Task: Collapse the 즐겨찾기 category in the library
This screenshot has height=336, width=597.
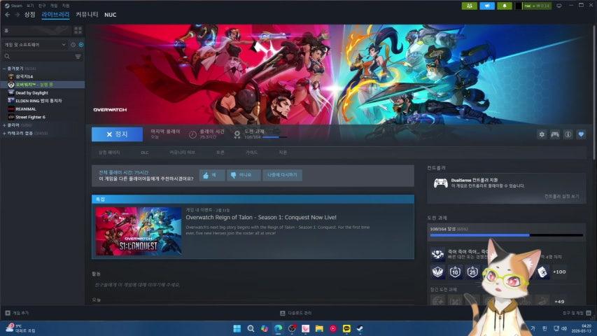Action: [4, 68]
